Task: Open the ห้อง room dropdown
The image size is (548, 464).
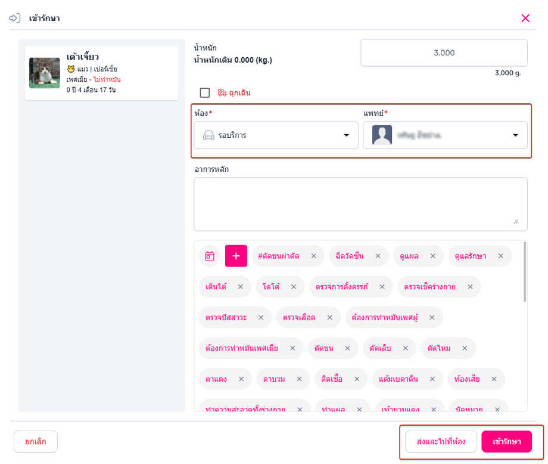Action: coord(276,135)
